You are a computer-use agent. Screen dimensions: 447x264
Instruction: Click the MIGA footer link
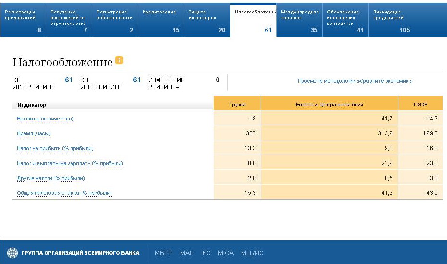pos(226,253)
